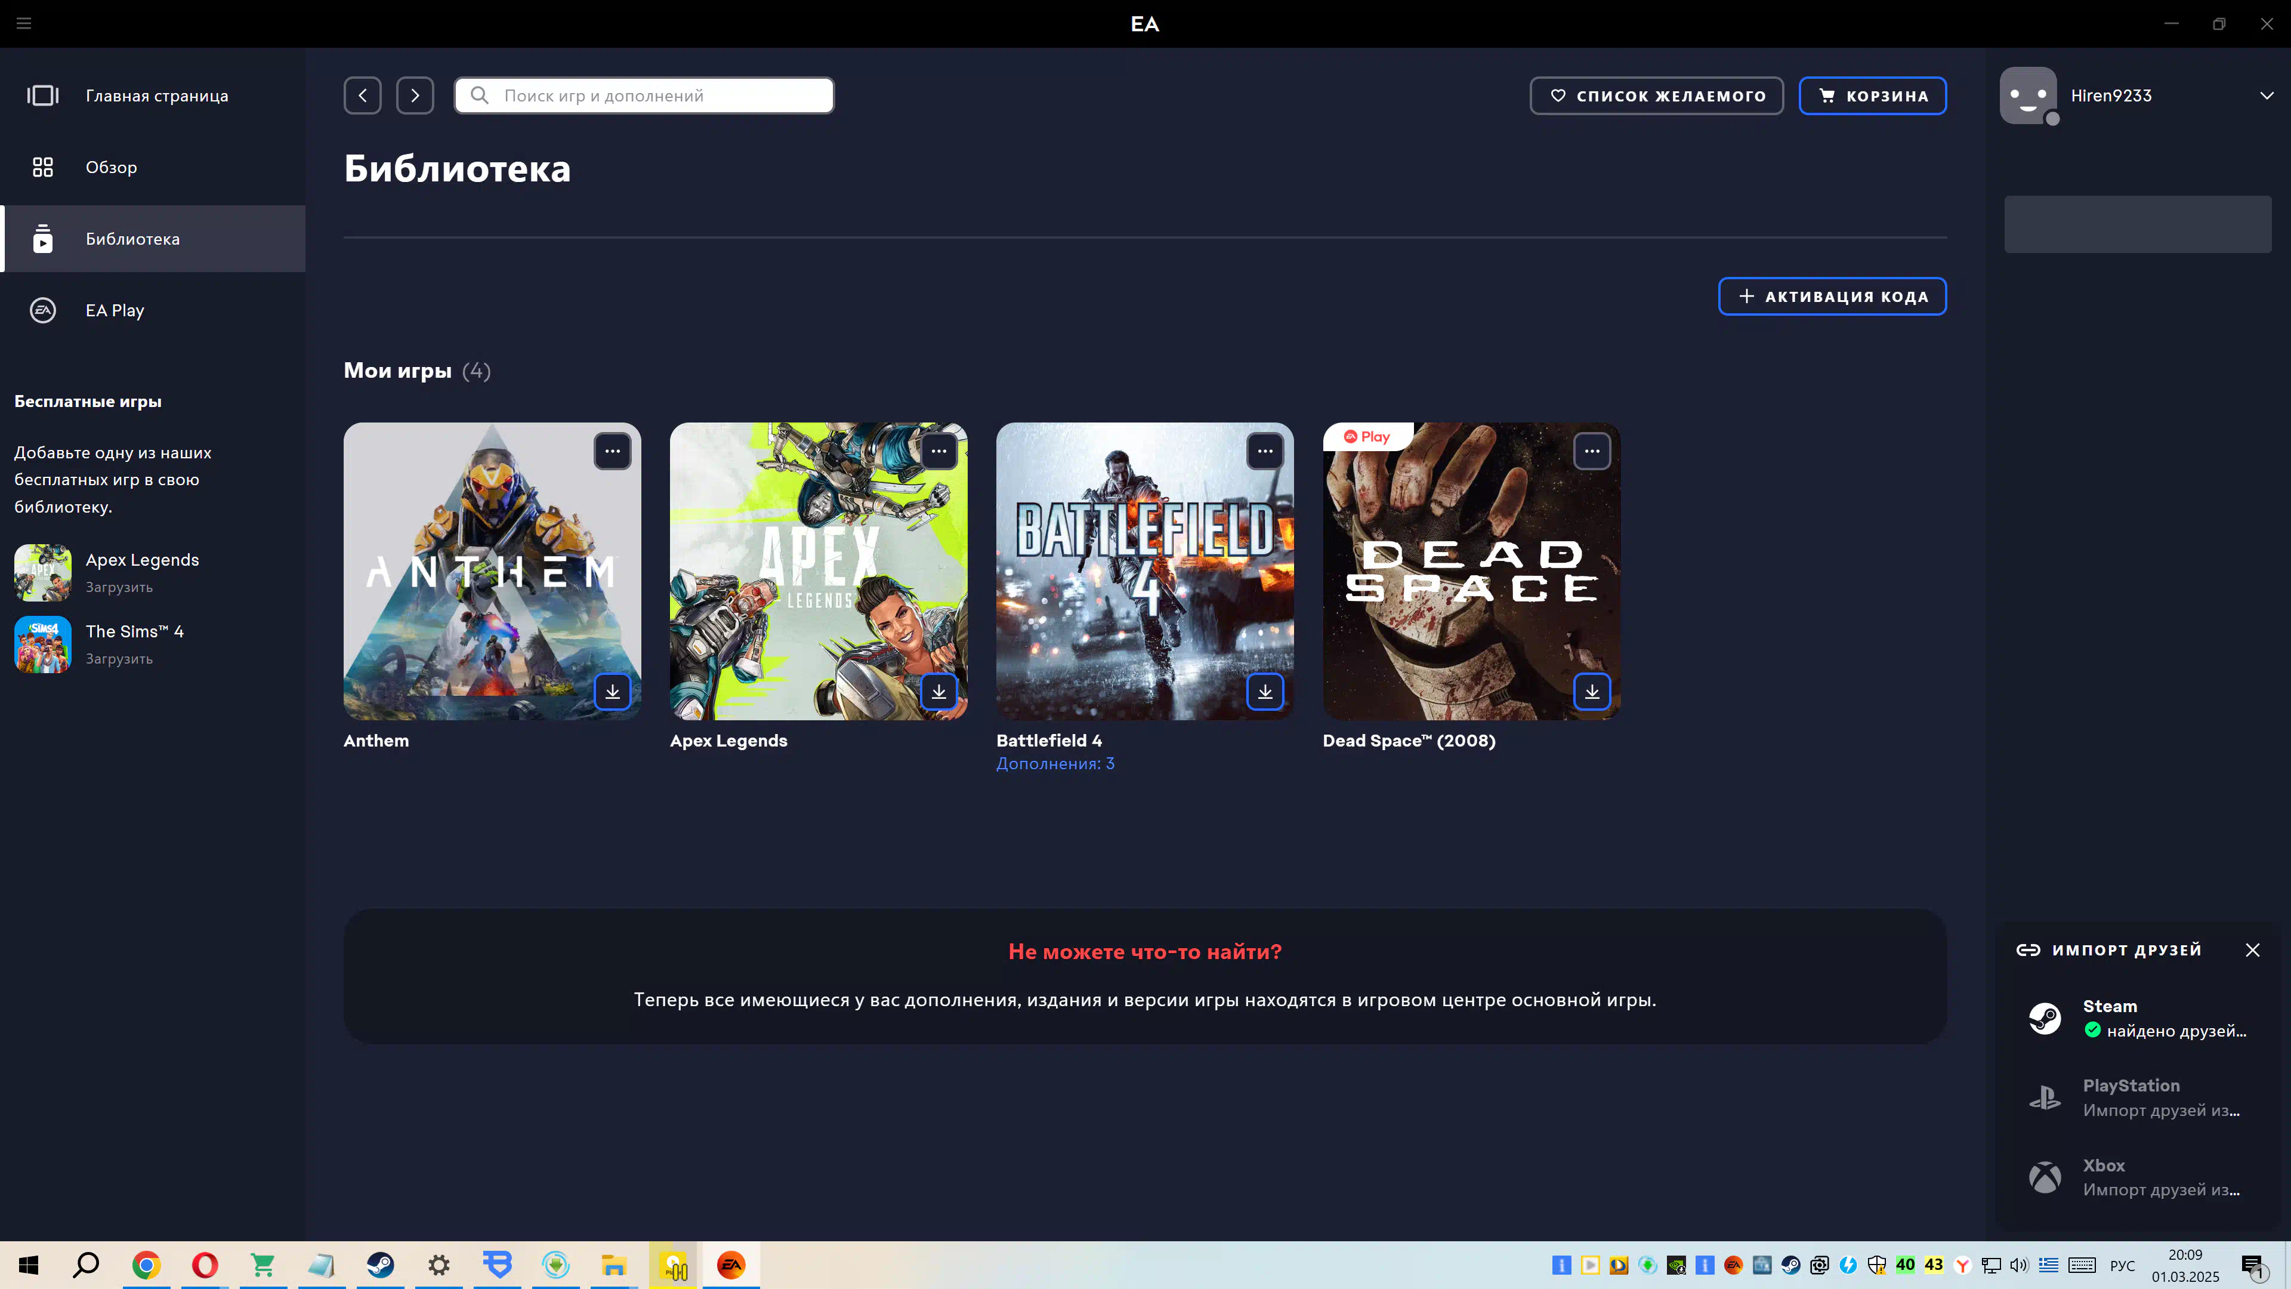Download Anthem via its download icon

(613, 691)
